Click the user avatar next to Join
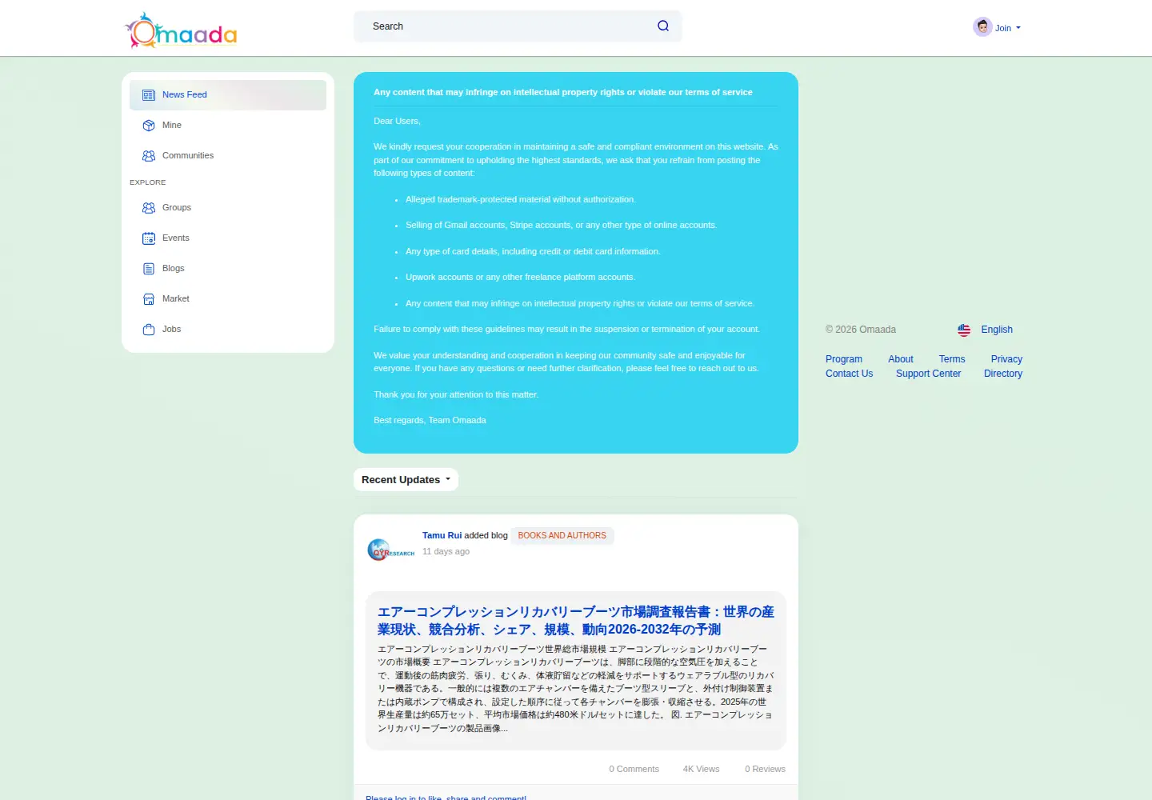Image resolution: width=1152 pixels, height=800 pixels. point(982,26)
